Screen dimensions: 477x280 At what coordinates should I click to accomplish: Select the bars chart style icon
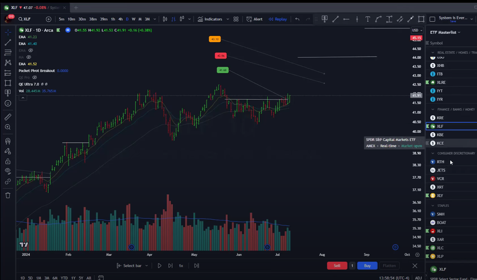click(x=174, y=19)
